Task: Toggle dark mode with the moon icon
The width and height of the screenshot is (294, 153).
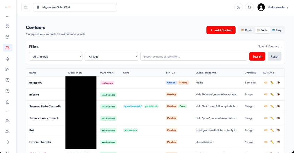Action: point(239,7)
